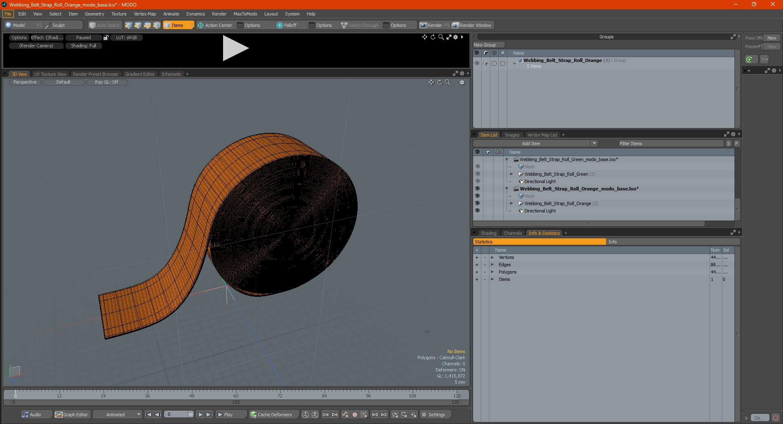
Task: Toggle visibility of Orange scene file
Action: 477,189
